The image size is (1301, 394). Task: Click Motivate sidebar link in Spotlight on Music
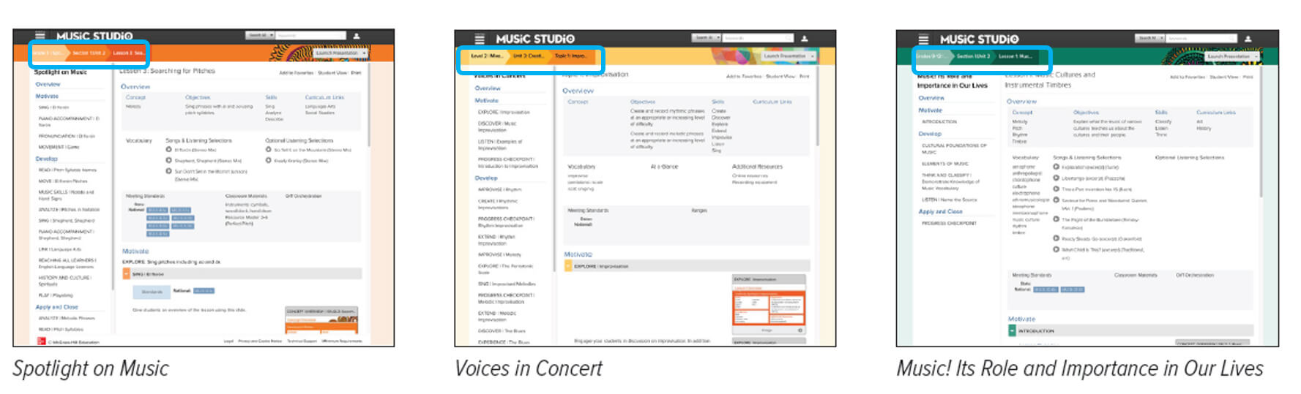click(47, 96)
